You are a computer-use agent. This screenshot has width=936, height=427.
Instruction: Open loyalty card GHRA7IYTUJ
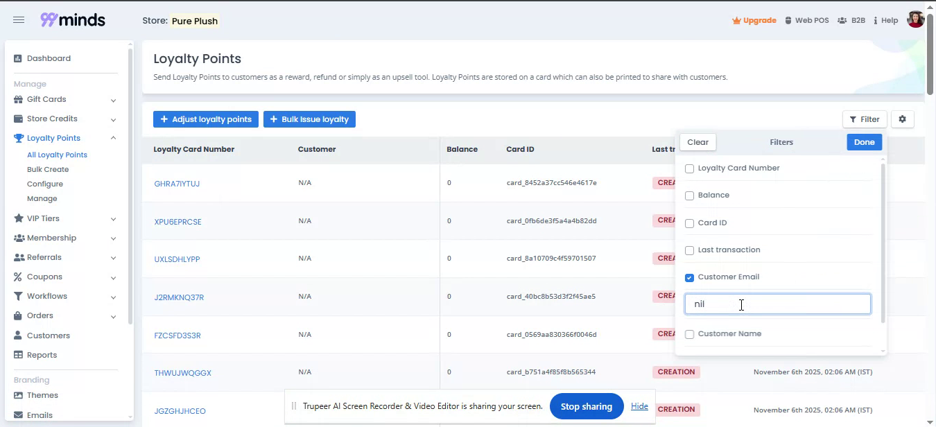coord(177,184)
